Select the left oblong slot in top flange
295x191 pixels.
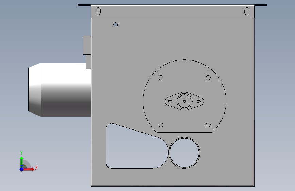pyautogui.click(x=98, y=11)
